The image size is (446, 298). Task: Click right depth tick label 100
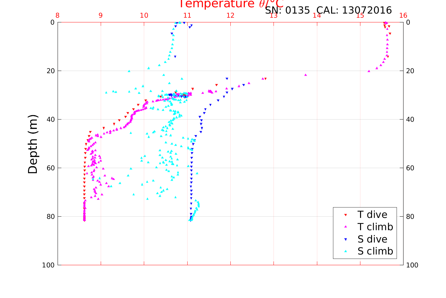[412, 265]
